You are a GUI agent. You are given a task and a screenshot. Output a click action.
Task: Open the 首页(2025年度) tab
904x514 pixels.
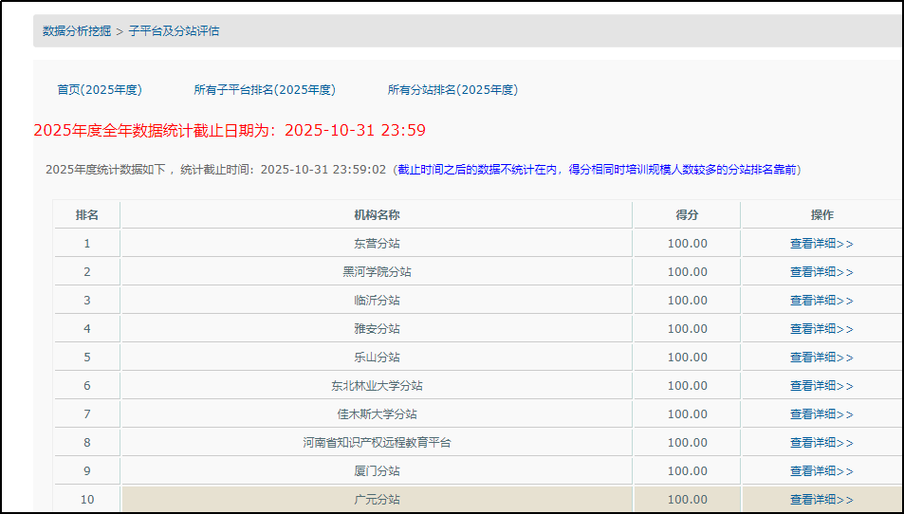coord(100,90)
